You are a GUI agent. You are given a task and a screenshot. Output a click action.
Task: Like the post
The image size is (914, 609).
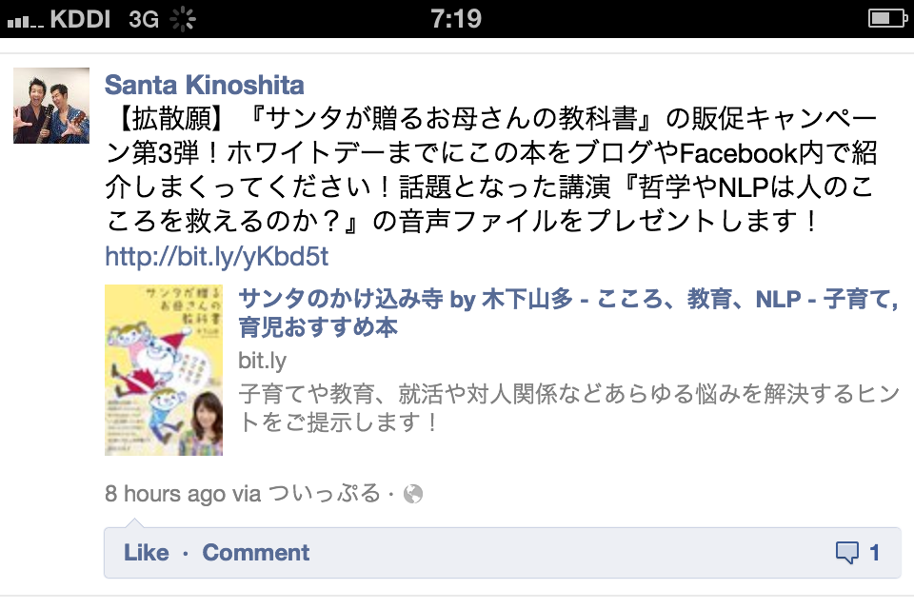(147, 553)
